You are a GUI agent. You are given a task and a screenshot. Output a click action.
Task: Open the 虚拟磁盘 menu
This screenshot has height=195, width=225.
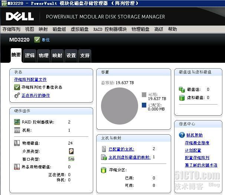[79, 29]
